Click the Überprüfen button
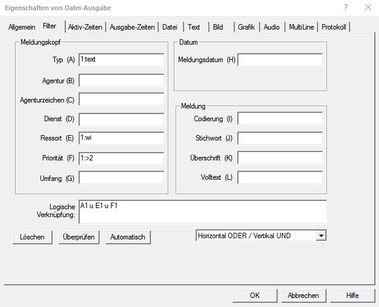This screenshot has width=379, height=307. [78, 237]
